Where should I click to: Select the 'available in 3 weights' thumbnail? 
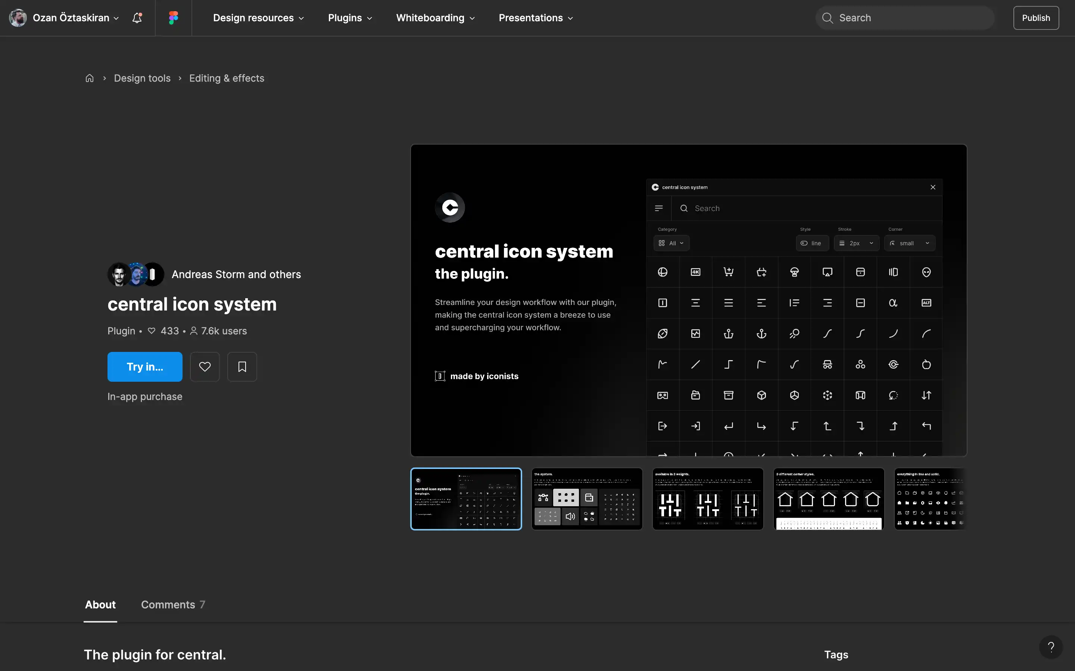[x=708, y=499]
